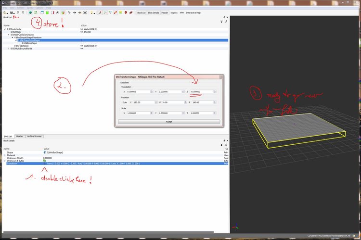Screen dimensions: 361x240
Task: Click the second eye icon in toolbar
Action: click(x=79, y=13)
